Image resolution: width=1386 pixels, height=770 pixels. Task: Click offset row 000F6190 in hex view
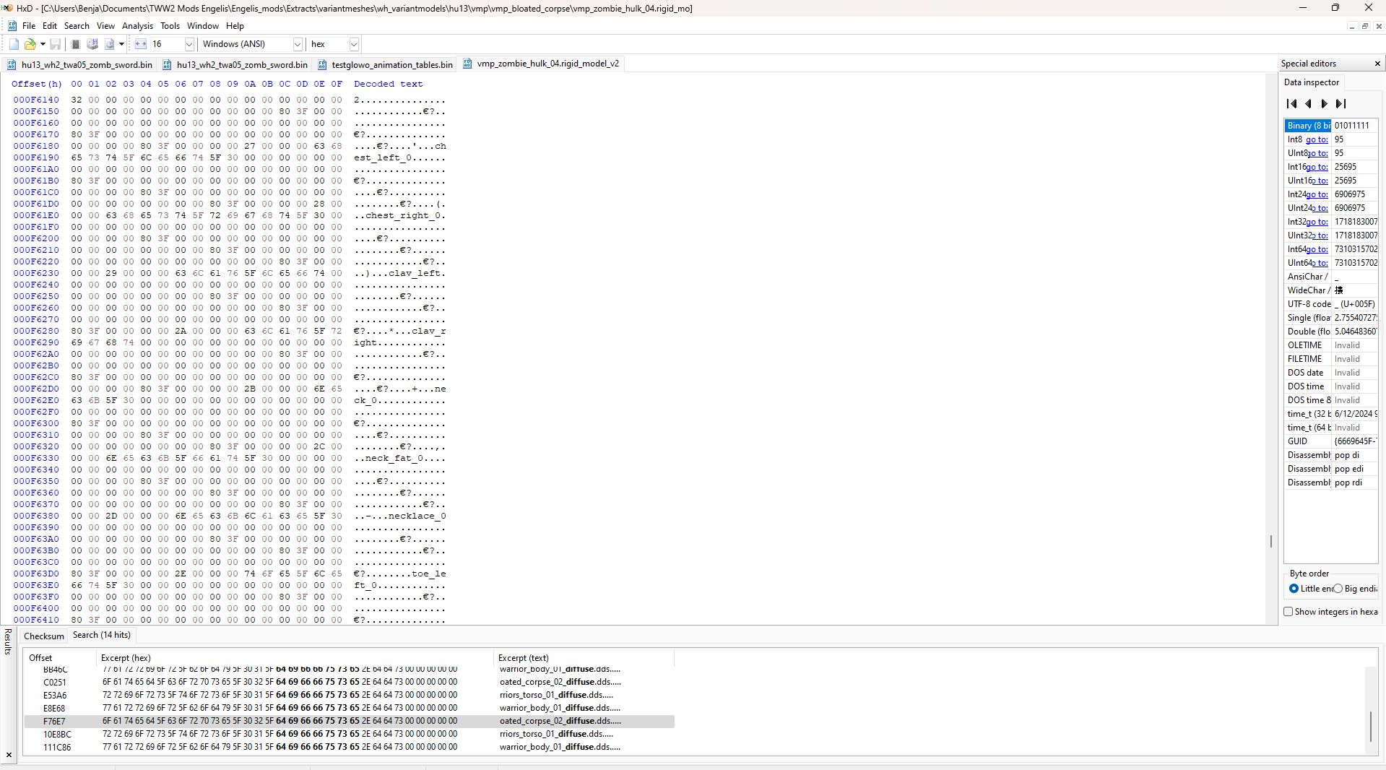coord(36,157)
